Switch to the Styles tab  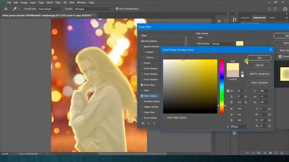(272, 18)
